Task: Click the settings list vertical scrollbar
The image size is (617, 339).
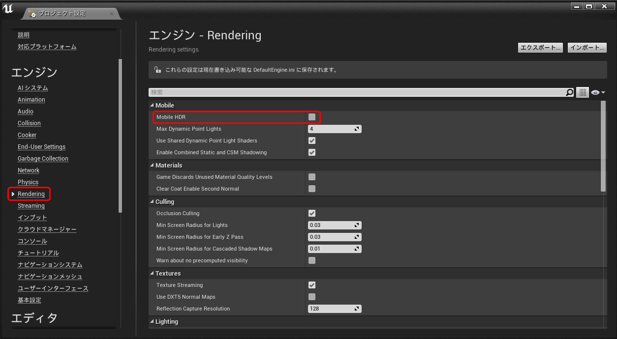Action: (x=604, y=146)
